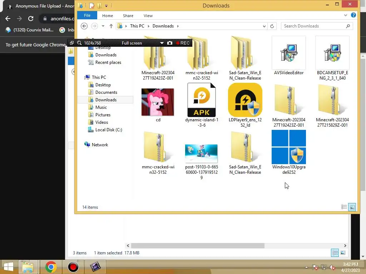This screenshot has height=274, width=366.
Task: Take a screenshot with recorder camera icon
Action: click(170, 43)
